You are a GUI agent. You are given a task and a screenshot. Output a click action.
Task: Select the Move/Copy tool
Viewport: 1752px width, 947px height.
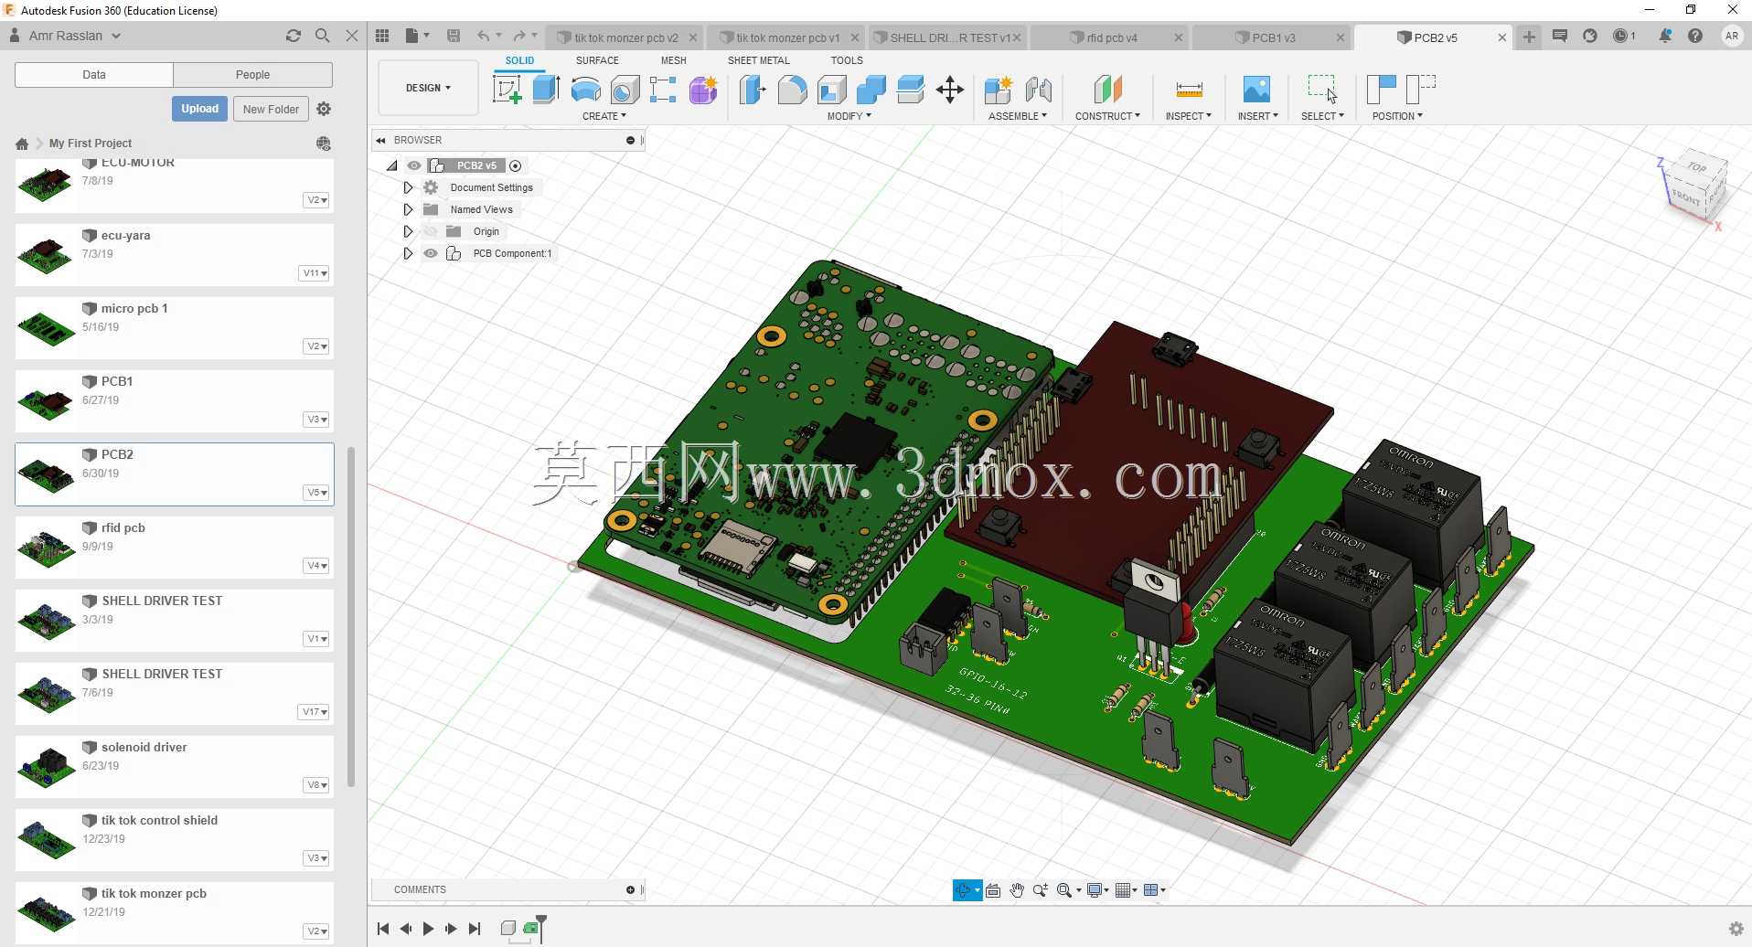pyautogui.click(x=950, y=90)
